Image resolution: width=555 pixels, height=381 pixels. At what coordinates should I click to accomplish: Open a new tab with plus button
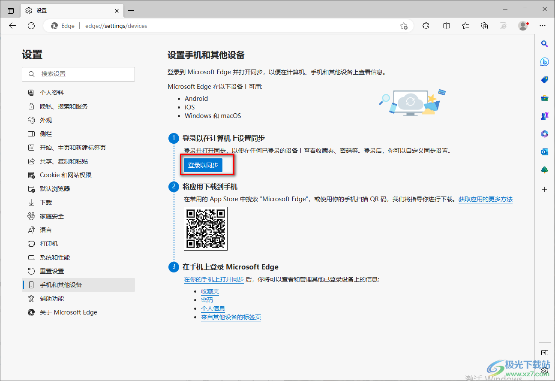coord(131,11)
